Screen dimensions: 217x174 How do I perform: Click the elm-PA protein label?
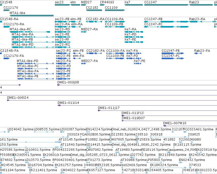[x=79, y=56]
